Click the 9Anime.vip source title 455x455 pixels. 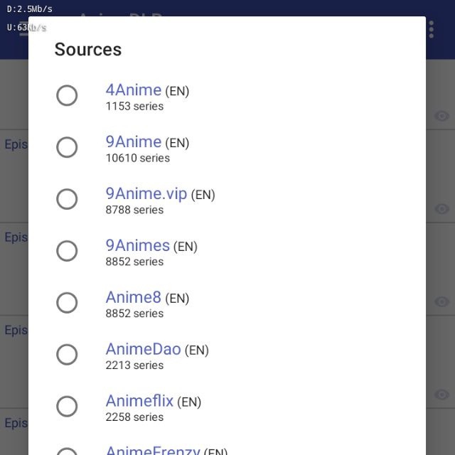(146, 193)
